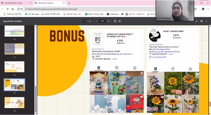Rotate the PDF counterclockwise
The image size is (211, 115).
click(120, 21)
